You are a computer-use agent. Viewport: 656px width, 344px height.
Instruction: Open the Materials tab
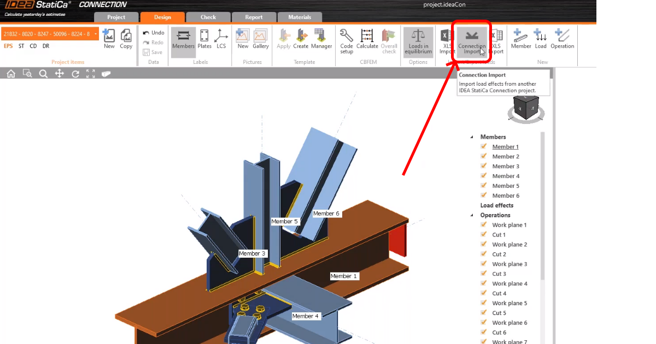pyautogui.click(x=300, y=17)
